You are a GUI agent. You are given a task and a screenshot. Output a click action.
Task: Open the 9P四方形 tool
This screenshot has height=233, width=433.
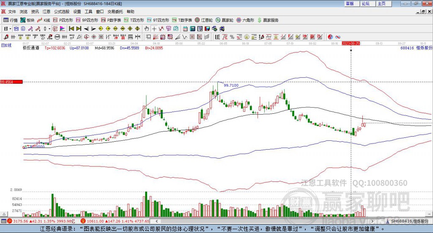87,20
